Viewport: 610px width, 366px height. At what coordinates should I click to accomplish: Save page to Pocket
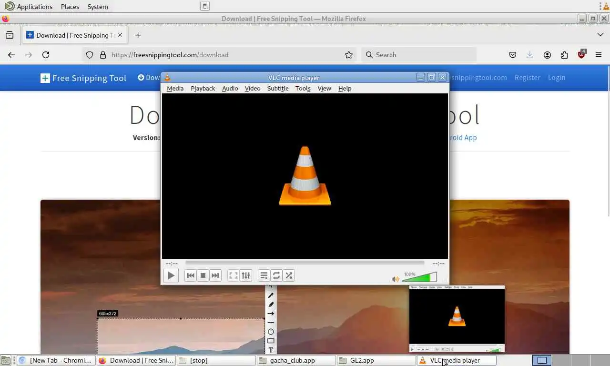tap(513, 55)
